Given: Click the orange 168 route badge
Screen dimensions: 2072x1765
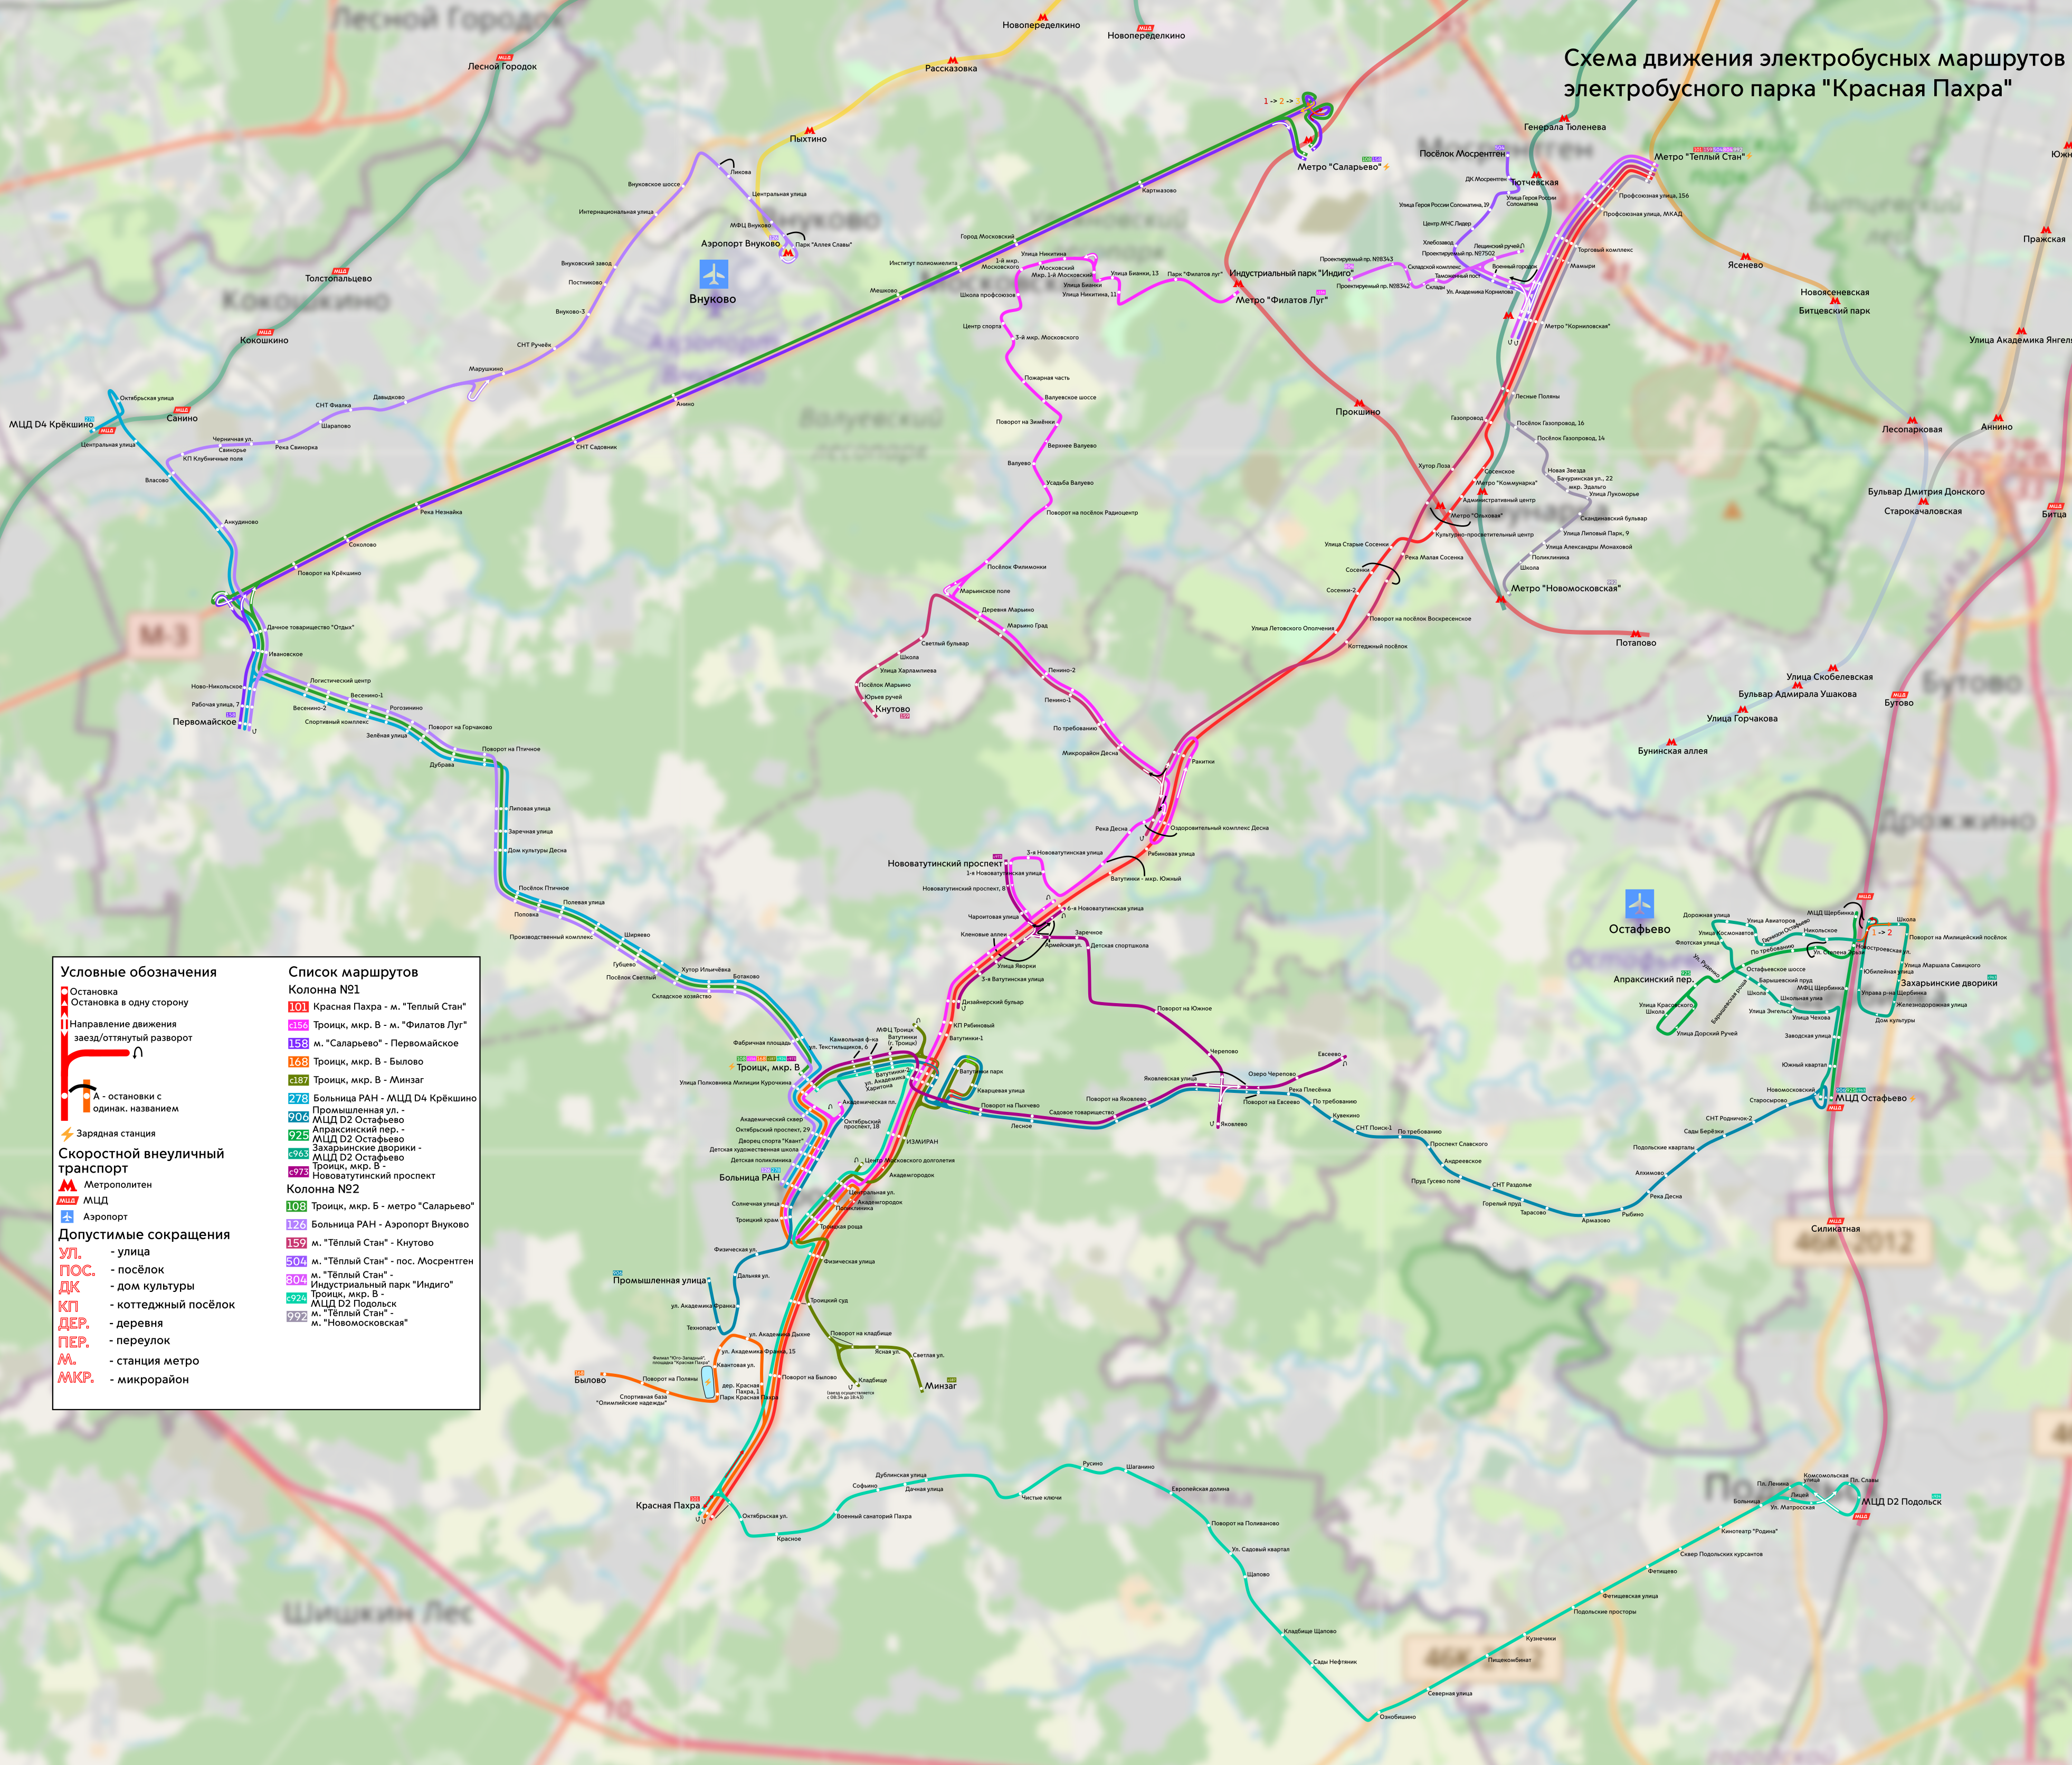Looking at the screenshot, I should click(x=298, y=1062).
